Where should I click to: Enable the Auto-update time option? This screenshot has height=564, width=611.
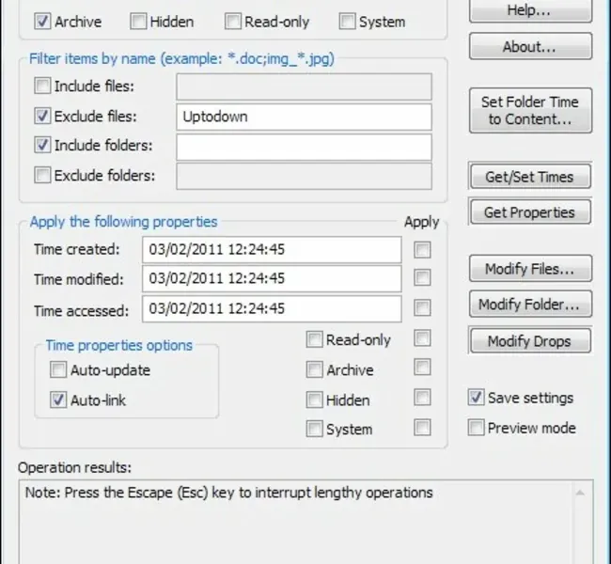coord(59,370)
